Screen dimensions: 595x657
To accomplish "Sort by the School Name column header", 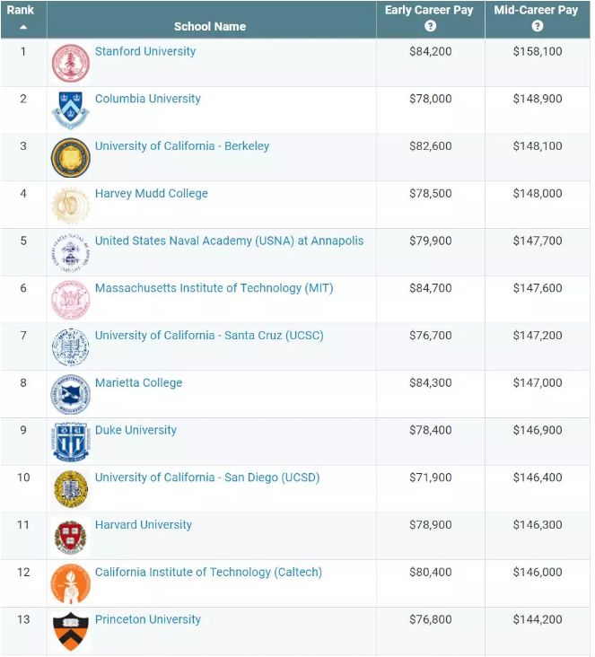I will coord(210,26).
